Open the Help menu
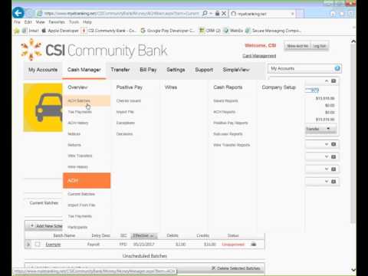The width and height of the screenshot is (368, 276). coord(87,22)
